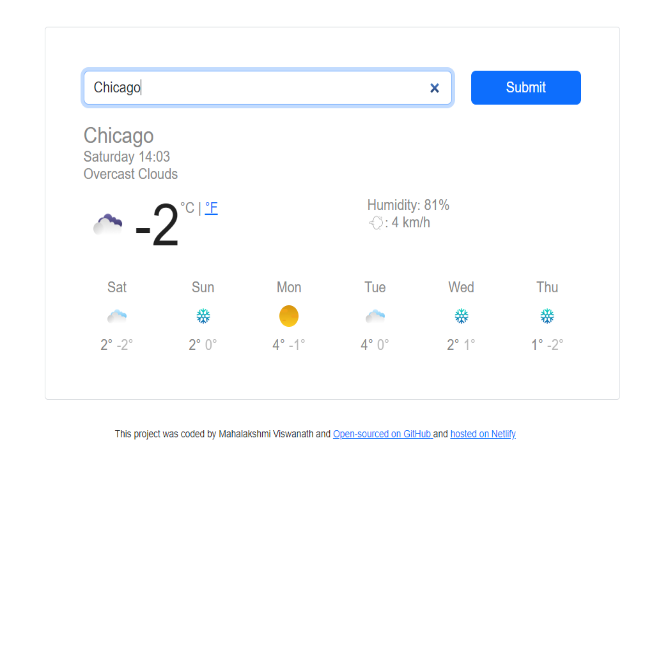Click the Sunday snowflake forecast icon
Image resolution: width=661 pixels, height=661 pixels.
pos(203,316)
